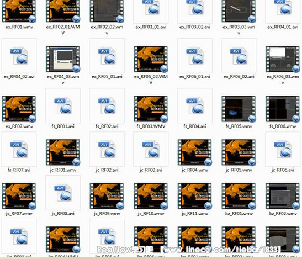302x259 pixels.
Task: Click the file name fs_RF01.avi
Action: (63, 126)
